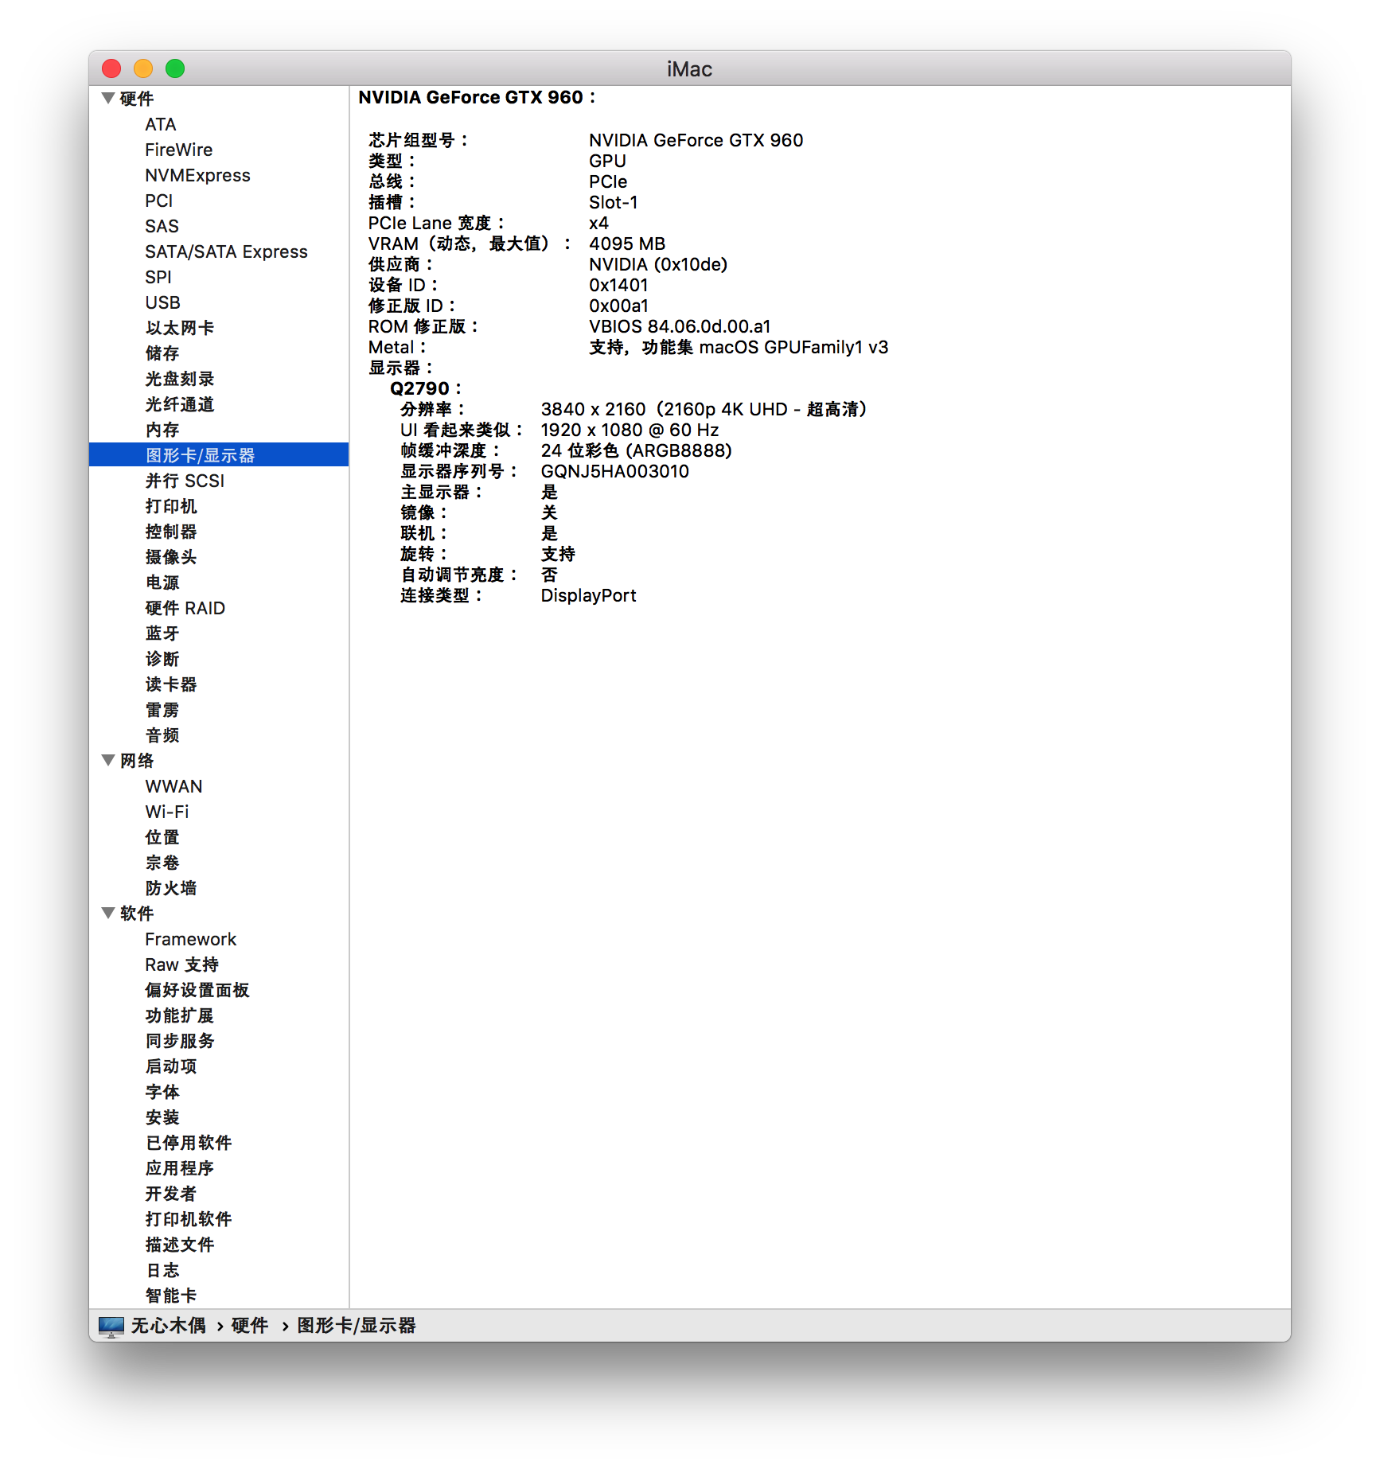
Task: Collapse the 网络 section disclosure triangle
Action: click(108, 760)
